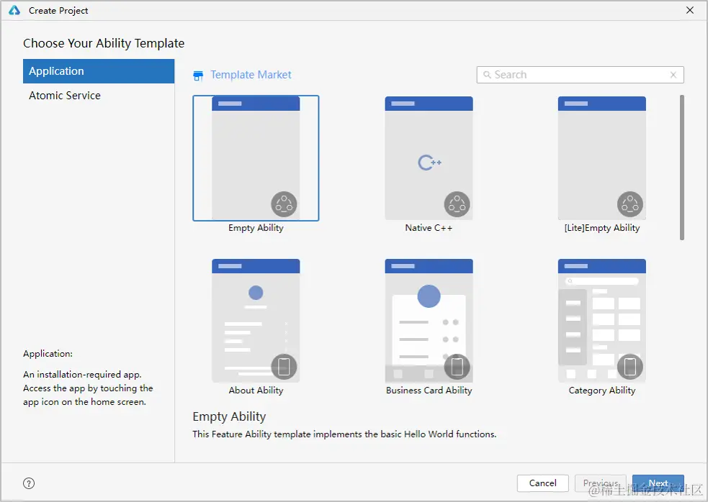Click the Cancel button
708x502 pixels.
pyautogui.click(x=543, y=483)
